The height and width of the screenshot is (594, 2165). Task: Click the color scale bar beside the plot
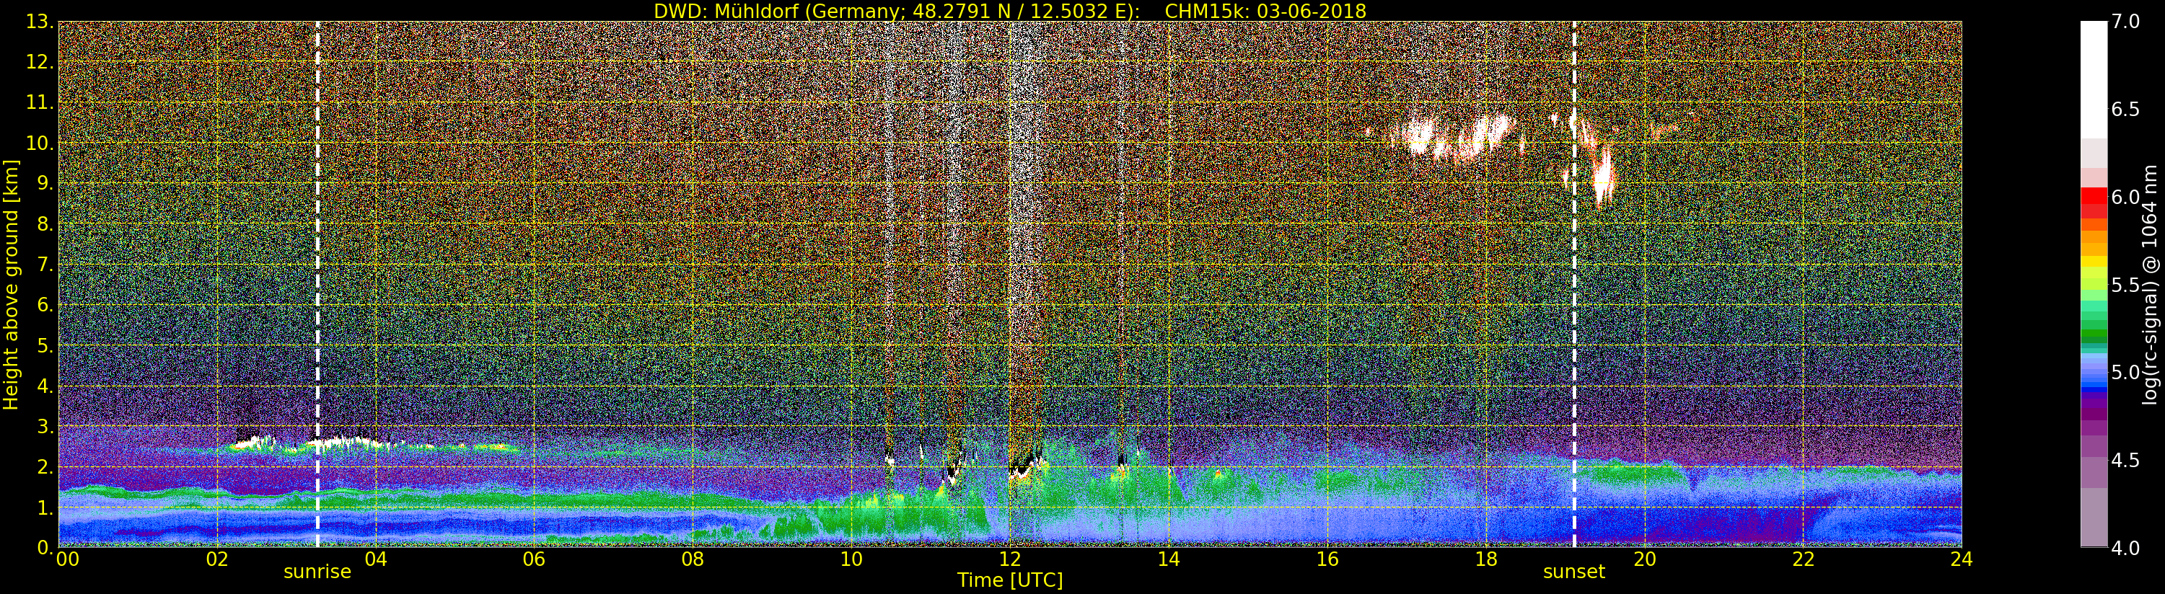point(2094,285)
